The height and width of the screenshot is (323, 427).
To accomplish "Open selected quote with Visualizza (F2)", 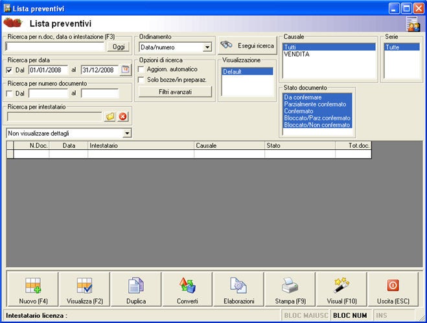I will (85, 289).
